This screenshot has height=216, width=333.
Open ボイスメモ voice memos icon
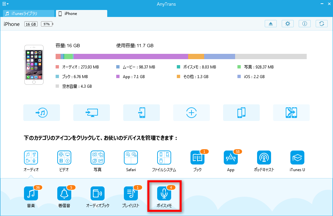pos(164,193)
